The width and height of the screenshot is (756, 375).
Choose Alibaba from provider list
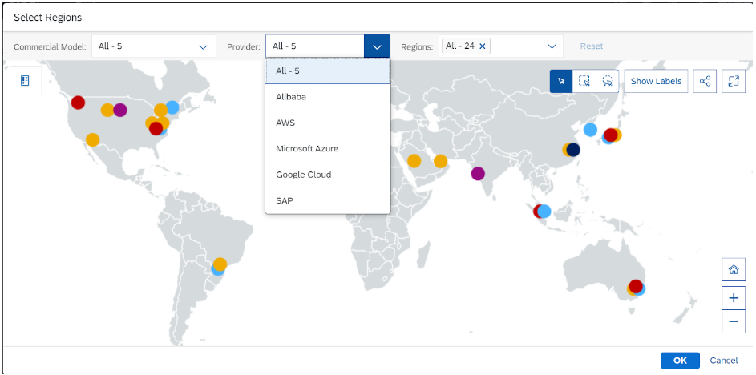tap(291, 97)
